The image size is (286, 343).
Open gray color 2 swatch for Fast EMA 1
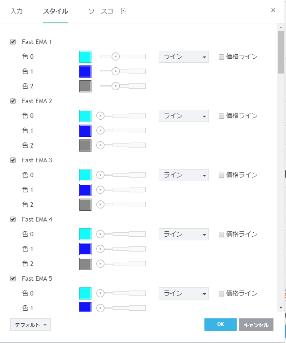point(85,86)
